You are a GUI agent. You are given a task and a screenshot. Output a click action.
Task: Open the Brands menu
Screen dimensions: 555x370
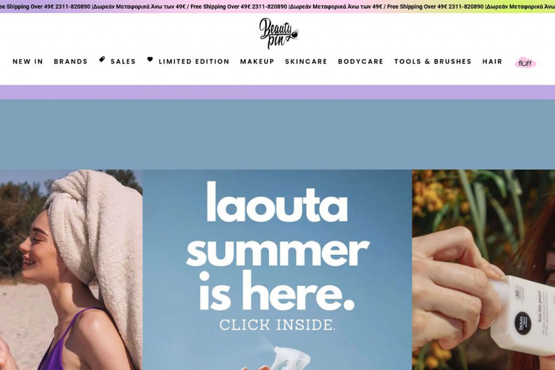point(70,61)
